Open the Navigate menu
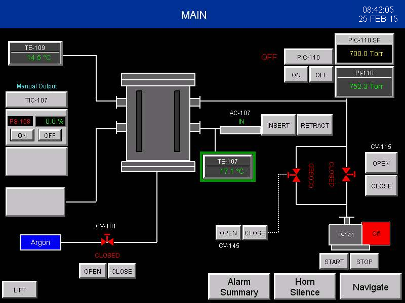The width and height of the screenshot is (405, 303). 371,287
